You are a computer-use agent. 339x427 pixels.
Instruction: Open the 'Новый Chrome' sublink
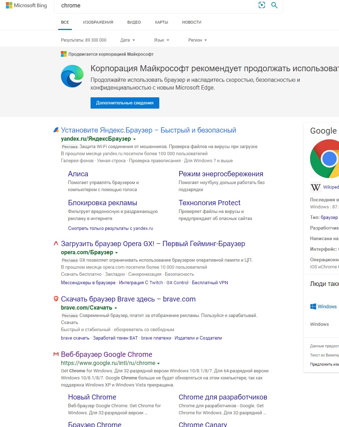[x=92, y=397]
